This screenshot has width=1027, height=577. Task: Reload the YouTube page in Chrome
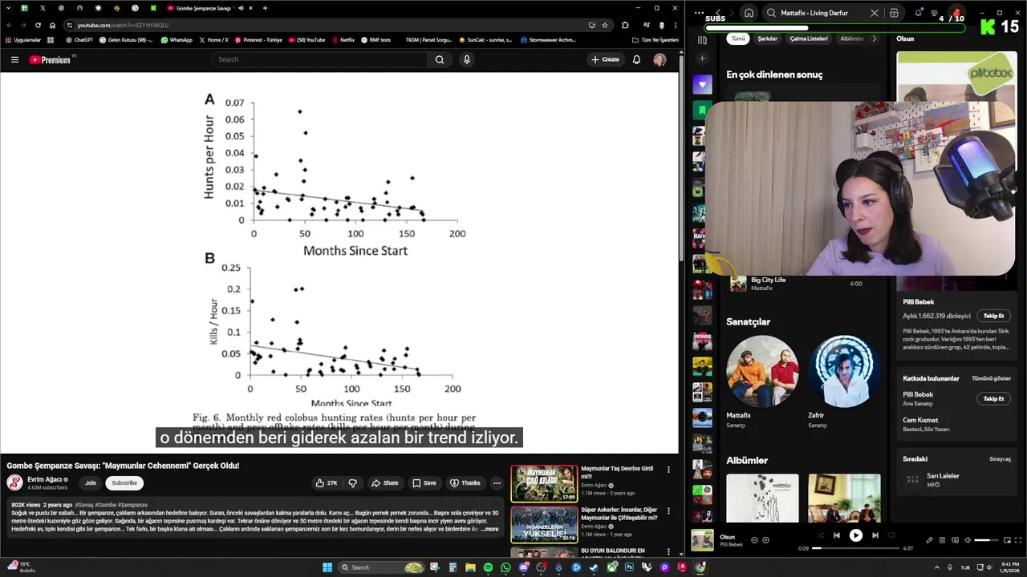pyautogui.click(x=38, y=25)
